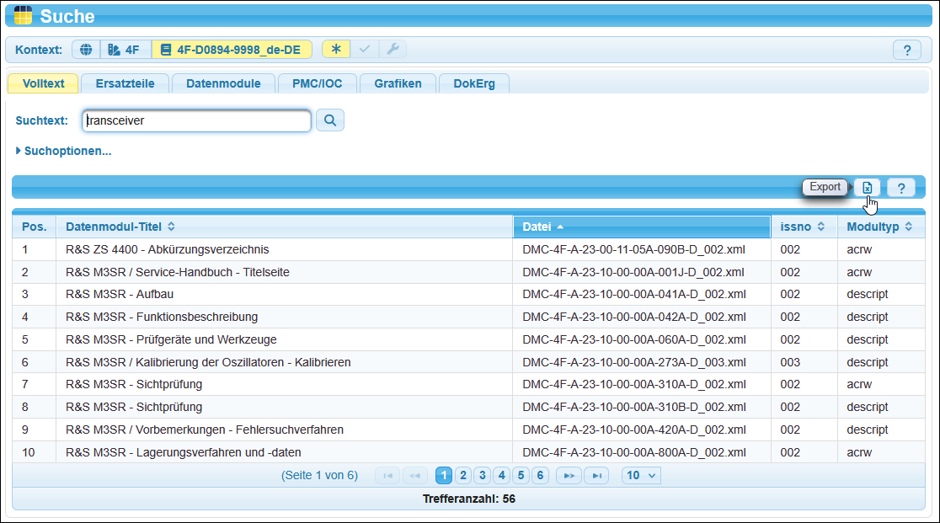Go to results page 6
This screenshot has width=940, height=523.
pos(540,476)
